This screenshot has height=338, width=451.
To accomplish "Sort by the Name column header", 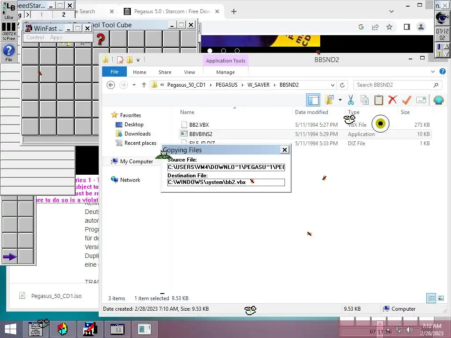I will [x=187, y=112].
